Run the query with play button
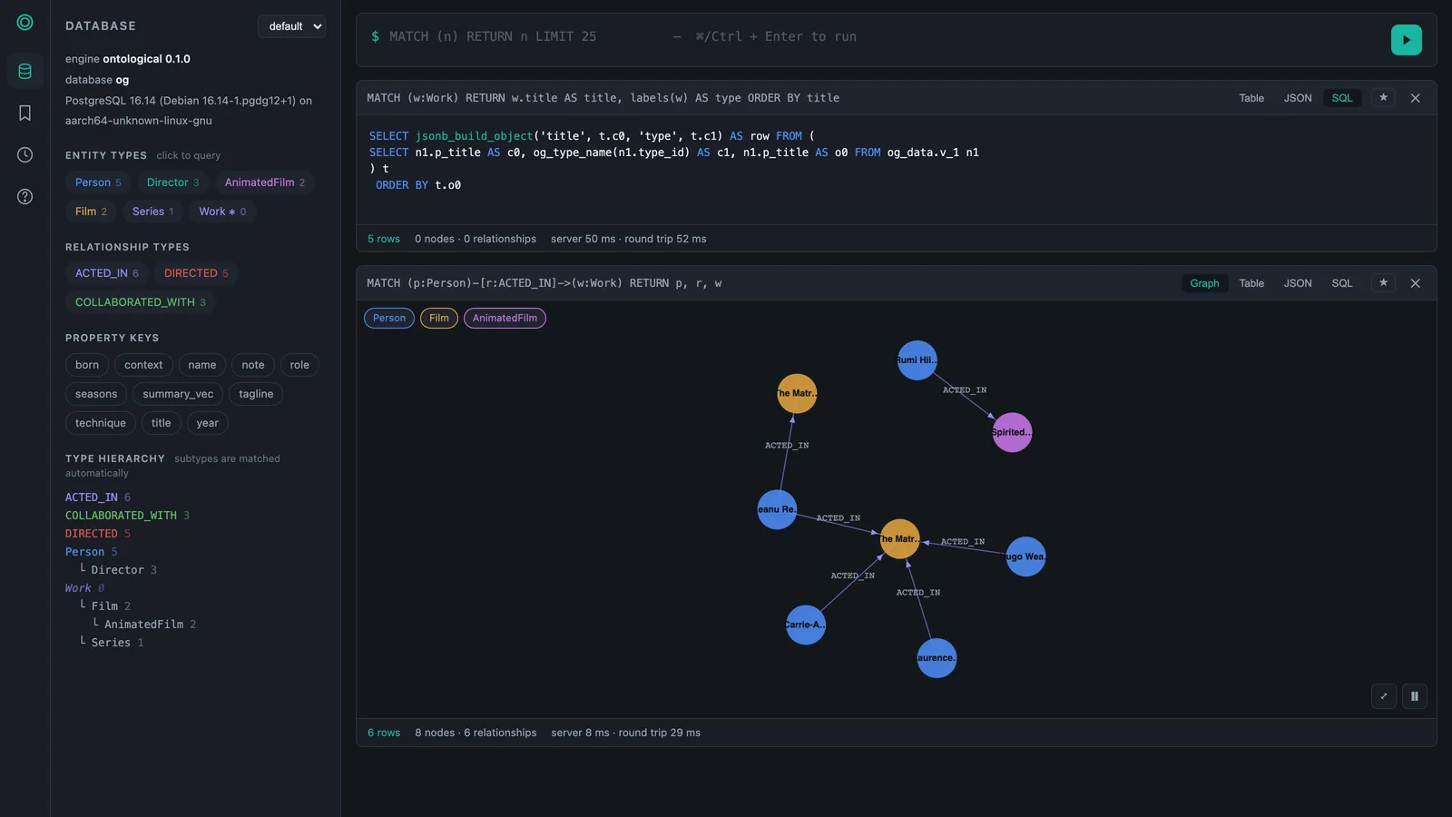The height and width of the screenshot is (817, 1452). (x=1406, y=40)
